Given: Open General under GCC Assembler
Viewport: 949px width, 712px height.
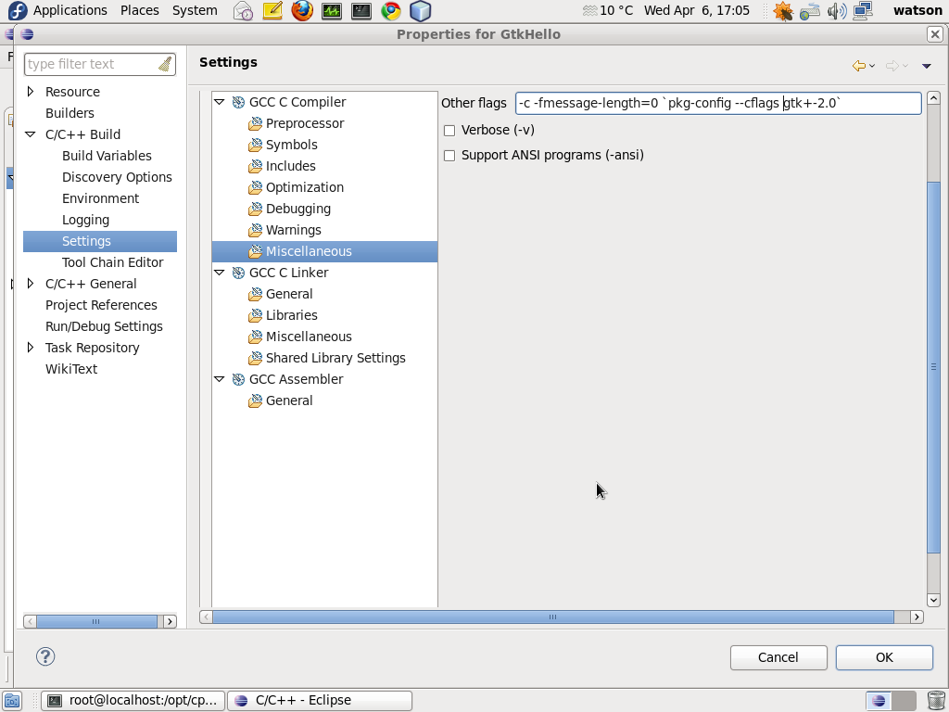Looking at the screenshot, I should (289, 400).
